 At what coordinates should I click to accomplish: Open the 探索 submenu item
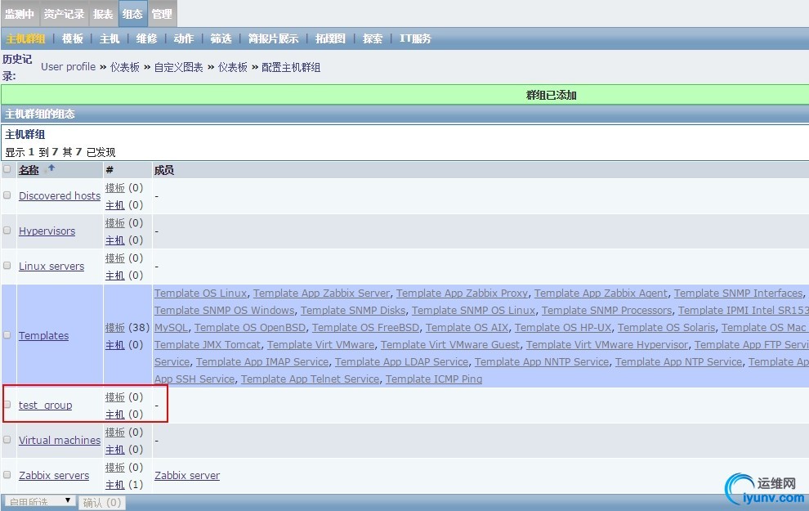tap(373, 38)
